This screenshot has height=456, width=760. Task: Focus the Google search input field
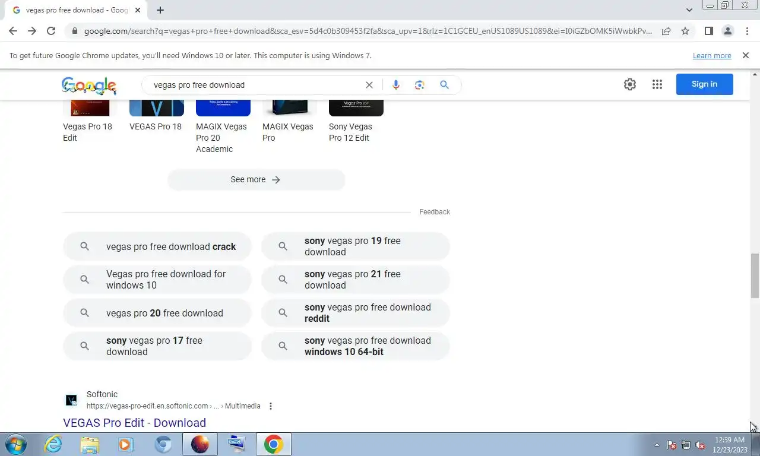(255, 85)
